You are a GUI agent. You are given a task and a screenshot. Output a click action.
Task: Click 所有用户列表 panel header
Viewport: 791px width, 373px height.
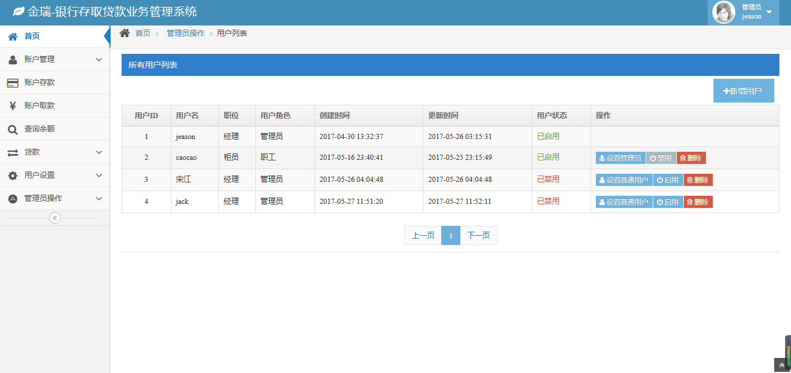click(451, 65)
